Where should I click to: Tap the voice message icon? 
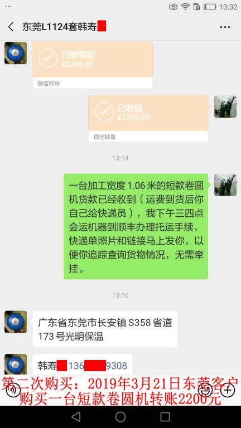click(x=13, y=391)
